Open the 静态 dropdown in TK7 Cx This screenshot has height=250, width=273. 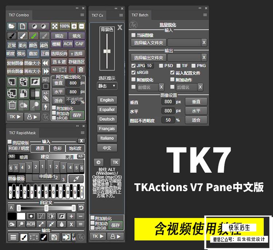click(107, 86)
